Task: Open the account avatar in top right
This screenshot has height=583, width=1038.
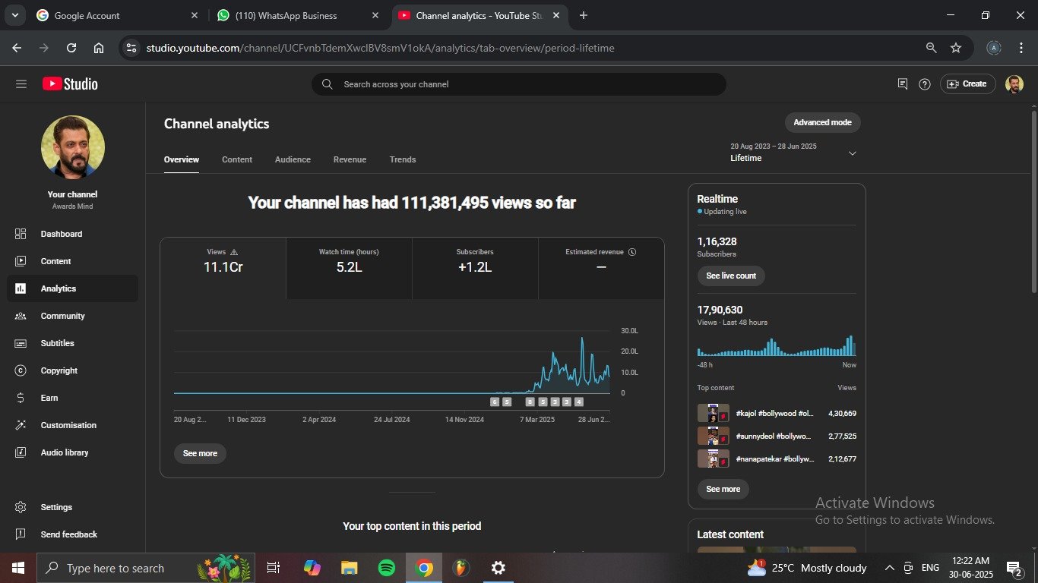Action: point(1014,84)
